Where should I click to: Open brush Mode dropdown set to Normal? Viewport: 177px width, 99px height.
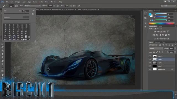click(33, 6)
